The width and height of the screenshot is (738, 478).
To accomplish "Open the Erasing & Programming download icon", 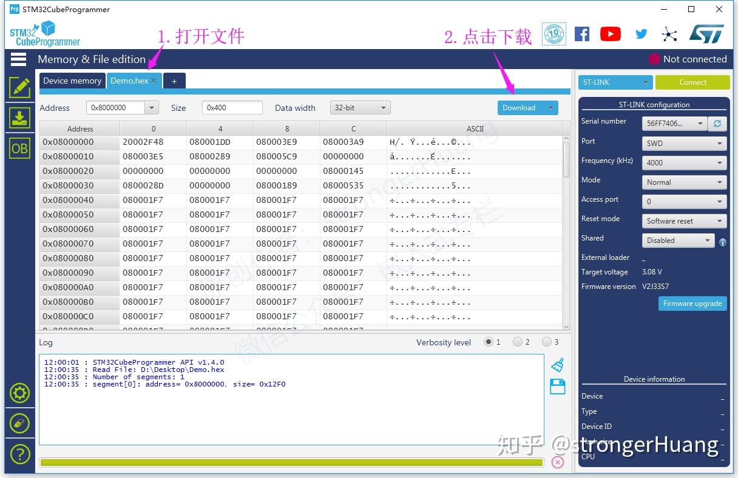I will [x=19, y=118].
